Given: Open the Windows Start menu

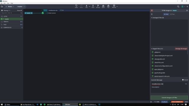Looking at the screenshot, I should [2, 105].
